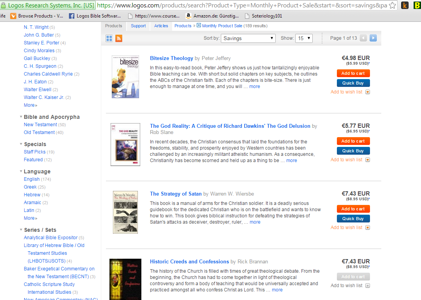Open the orange k browser extension icon
Image resolution: width=421 pixels, height=300 pixels.
click(x=405, y=5)
